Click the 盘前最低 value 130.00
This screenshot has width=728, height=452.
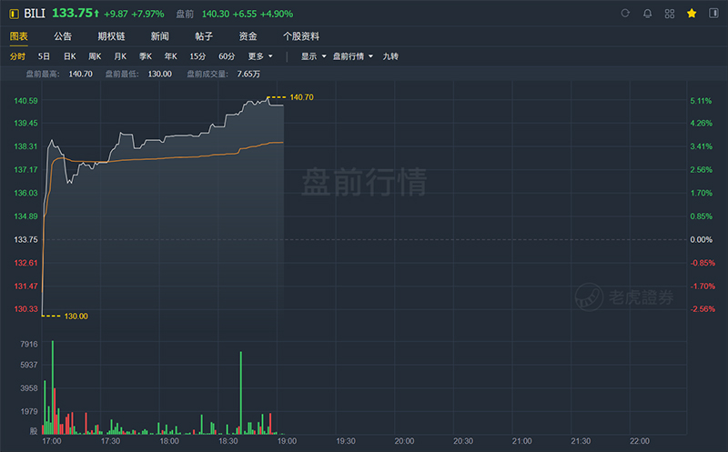coord(160,74)
